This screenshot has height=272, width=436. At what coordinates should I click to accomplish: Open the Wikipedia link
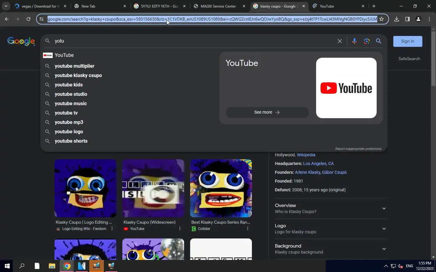(x=306, y=155)
